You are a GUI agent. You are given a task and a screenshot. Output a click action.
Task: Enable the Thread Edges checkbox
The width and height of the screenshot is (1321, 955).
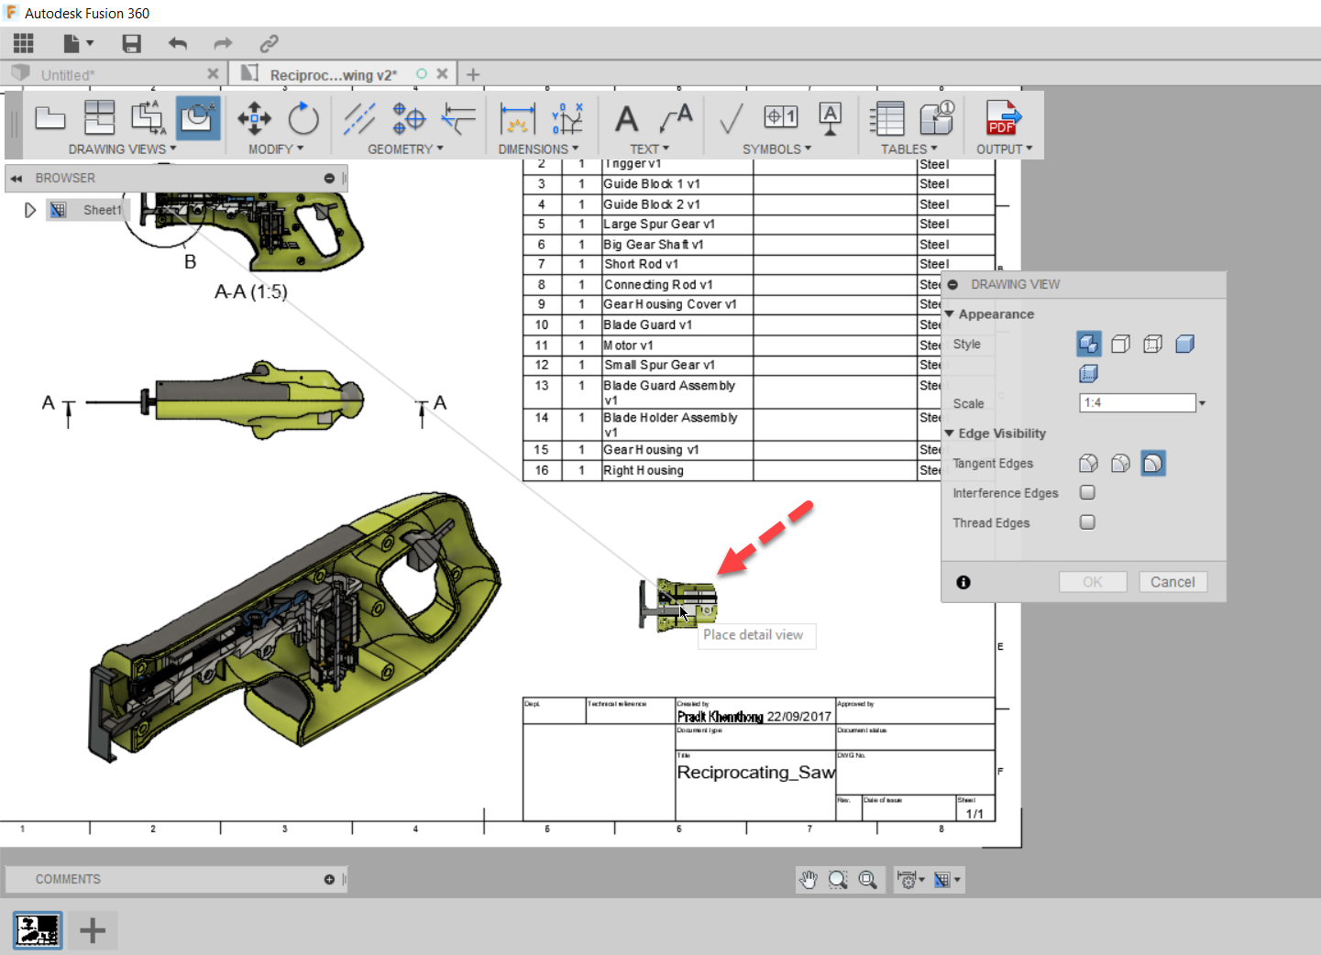[x=1087, y=521]
